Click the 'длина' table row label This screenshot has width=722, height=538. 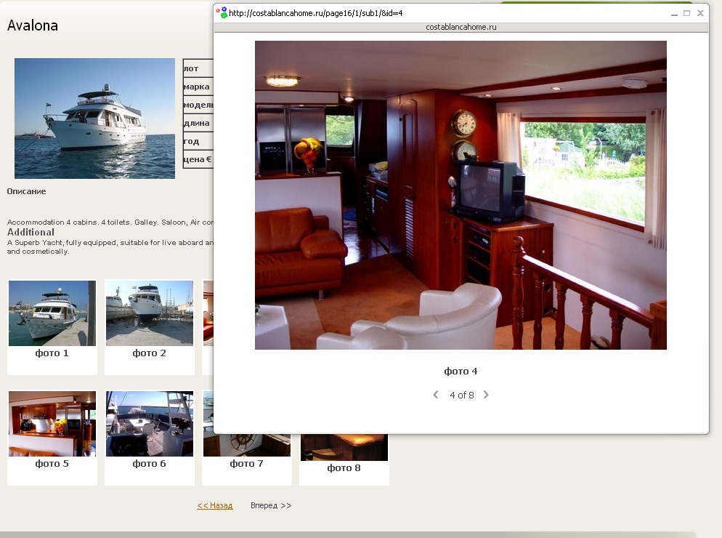(x=196, y=123)
